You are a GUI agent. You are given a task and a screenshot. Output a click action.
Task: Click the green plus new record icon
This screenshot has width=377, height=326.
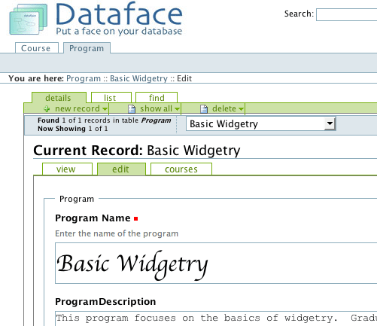click(x=47, y=108)
